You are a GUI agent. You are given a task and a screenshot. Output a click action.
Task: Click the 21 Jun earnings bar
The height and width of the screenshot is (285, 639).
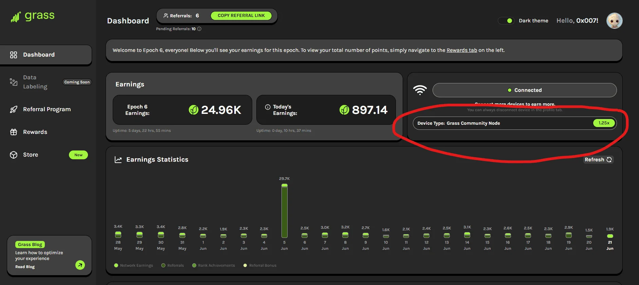point(610,236)
